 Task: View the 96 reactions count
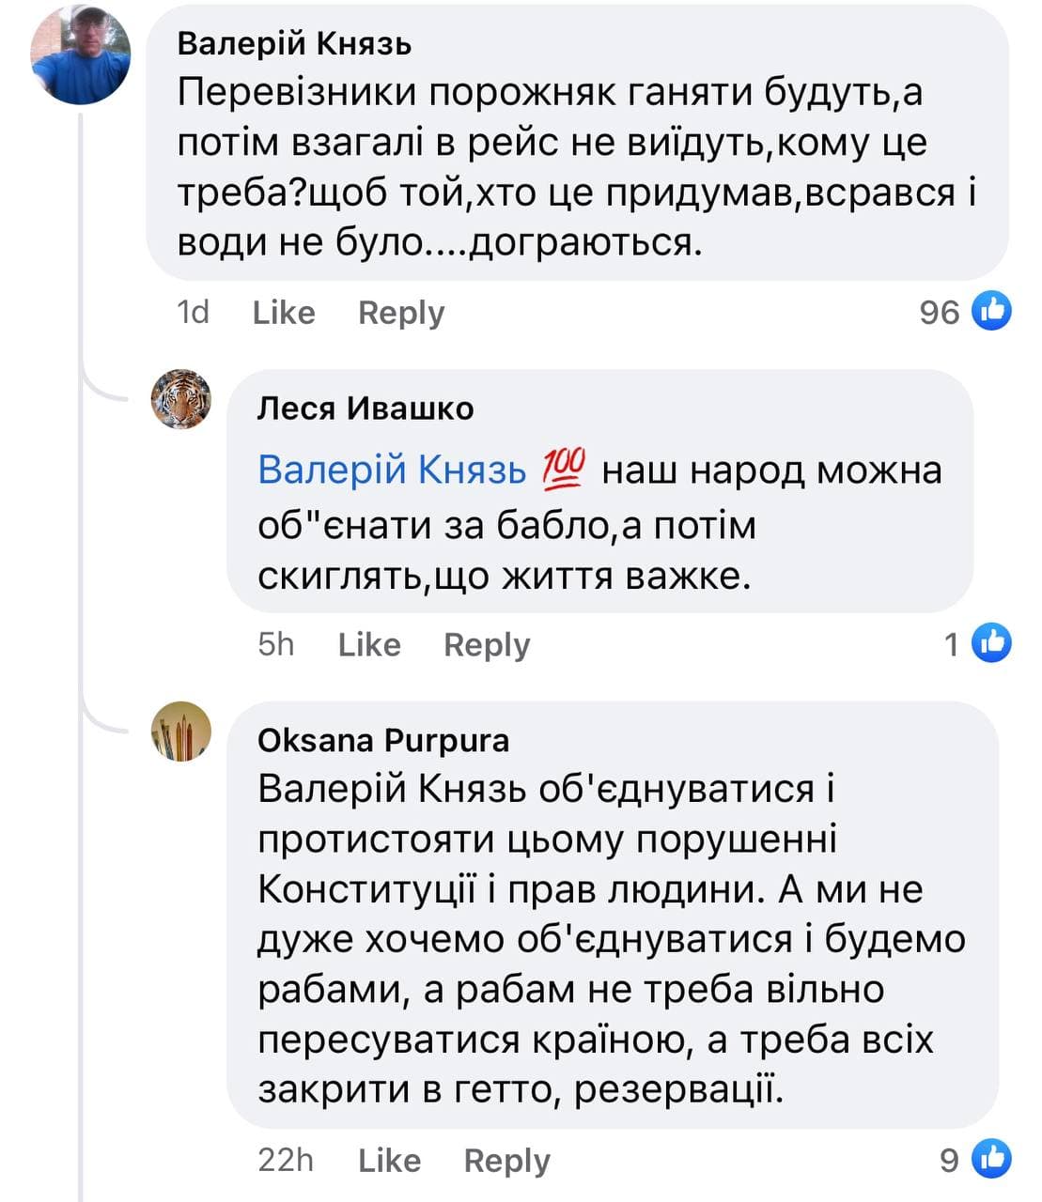click(939, 312)
